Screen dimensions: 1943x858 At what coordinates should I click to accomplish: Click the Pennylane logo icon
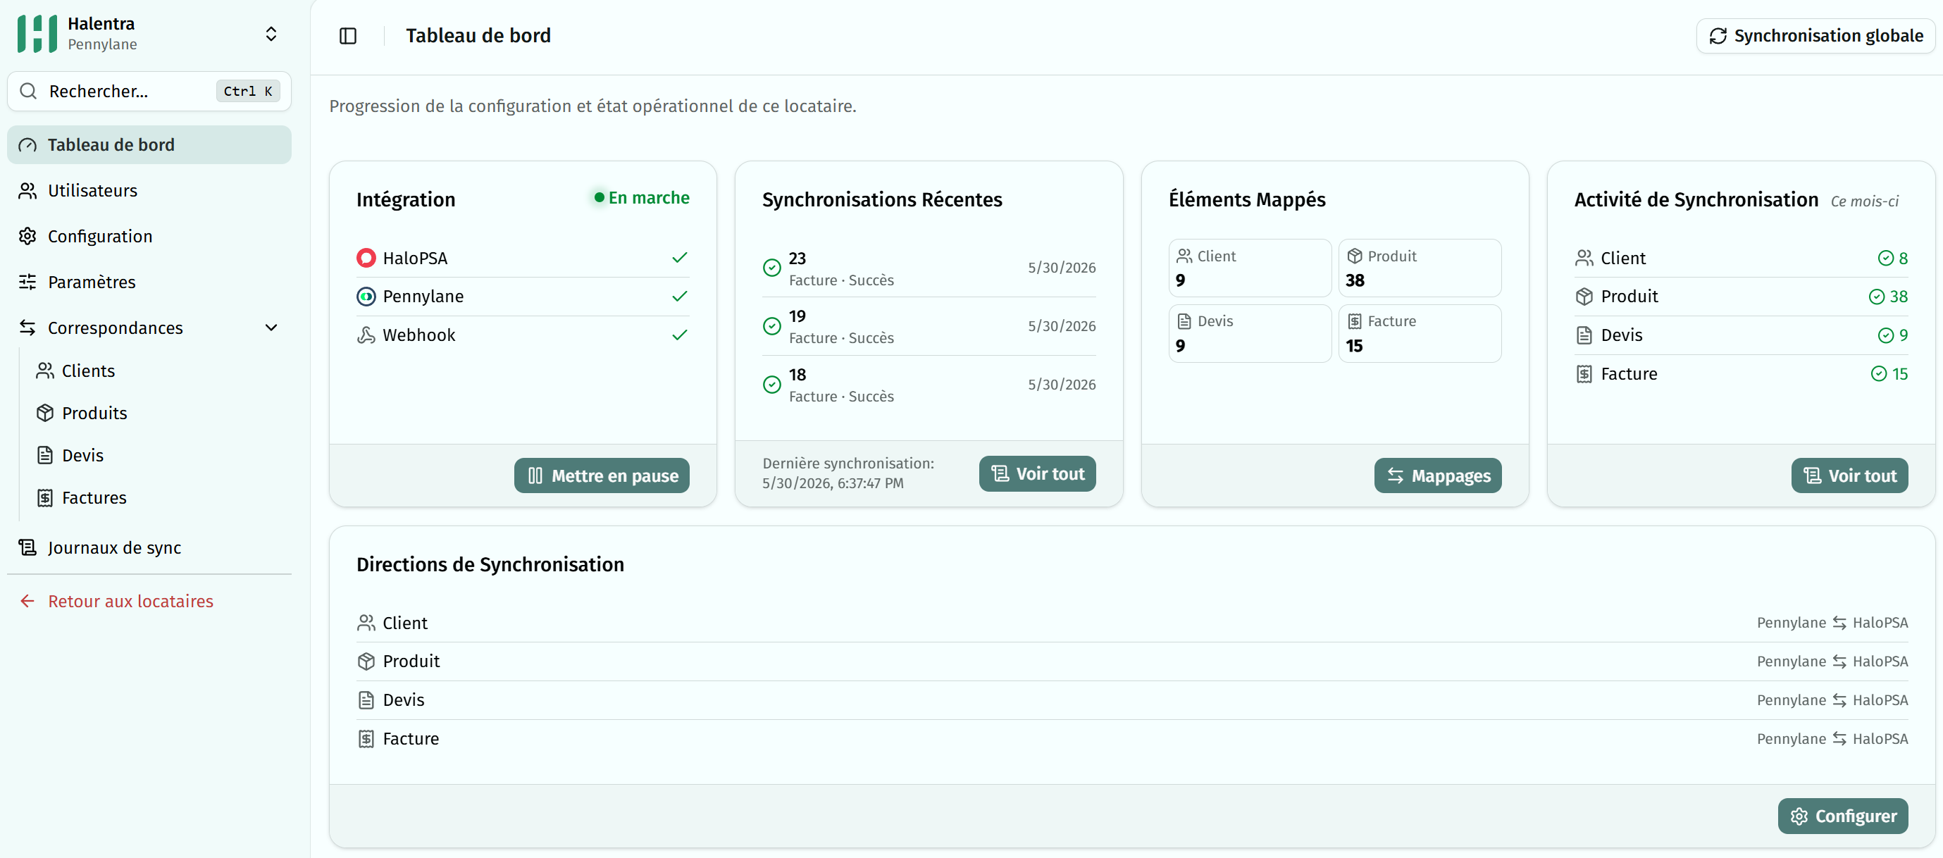[x=366, y=297]
